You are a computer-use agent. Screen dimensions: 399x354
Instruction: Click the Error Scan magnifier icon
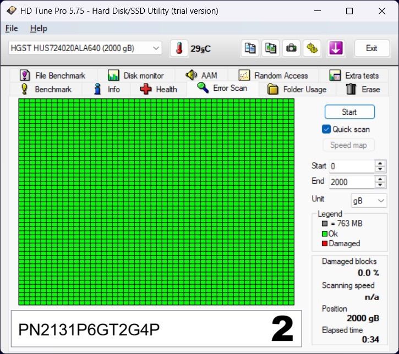coord(203,88)
